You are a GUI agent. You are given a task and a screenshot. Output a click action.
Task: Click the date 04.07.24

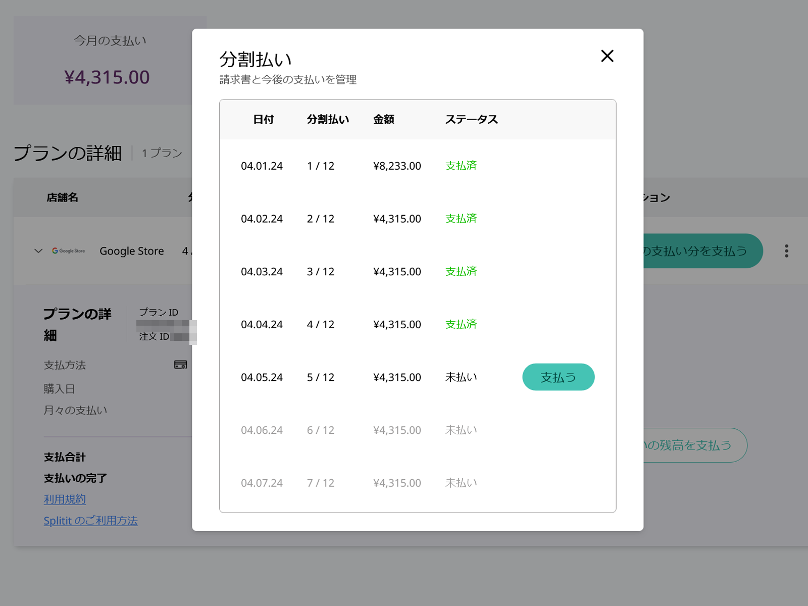(x=262, y=483)
